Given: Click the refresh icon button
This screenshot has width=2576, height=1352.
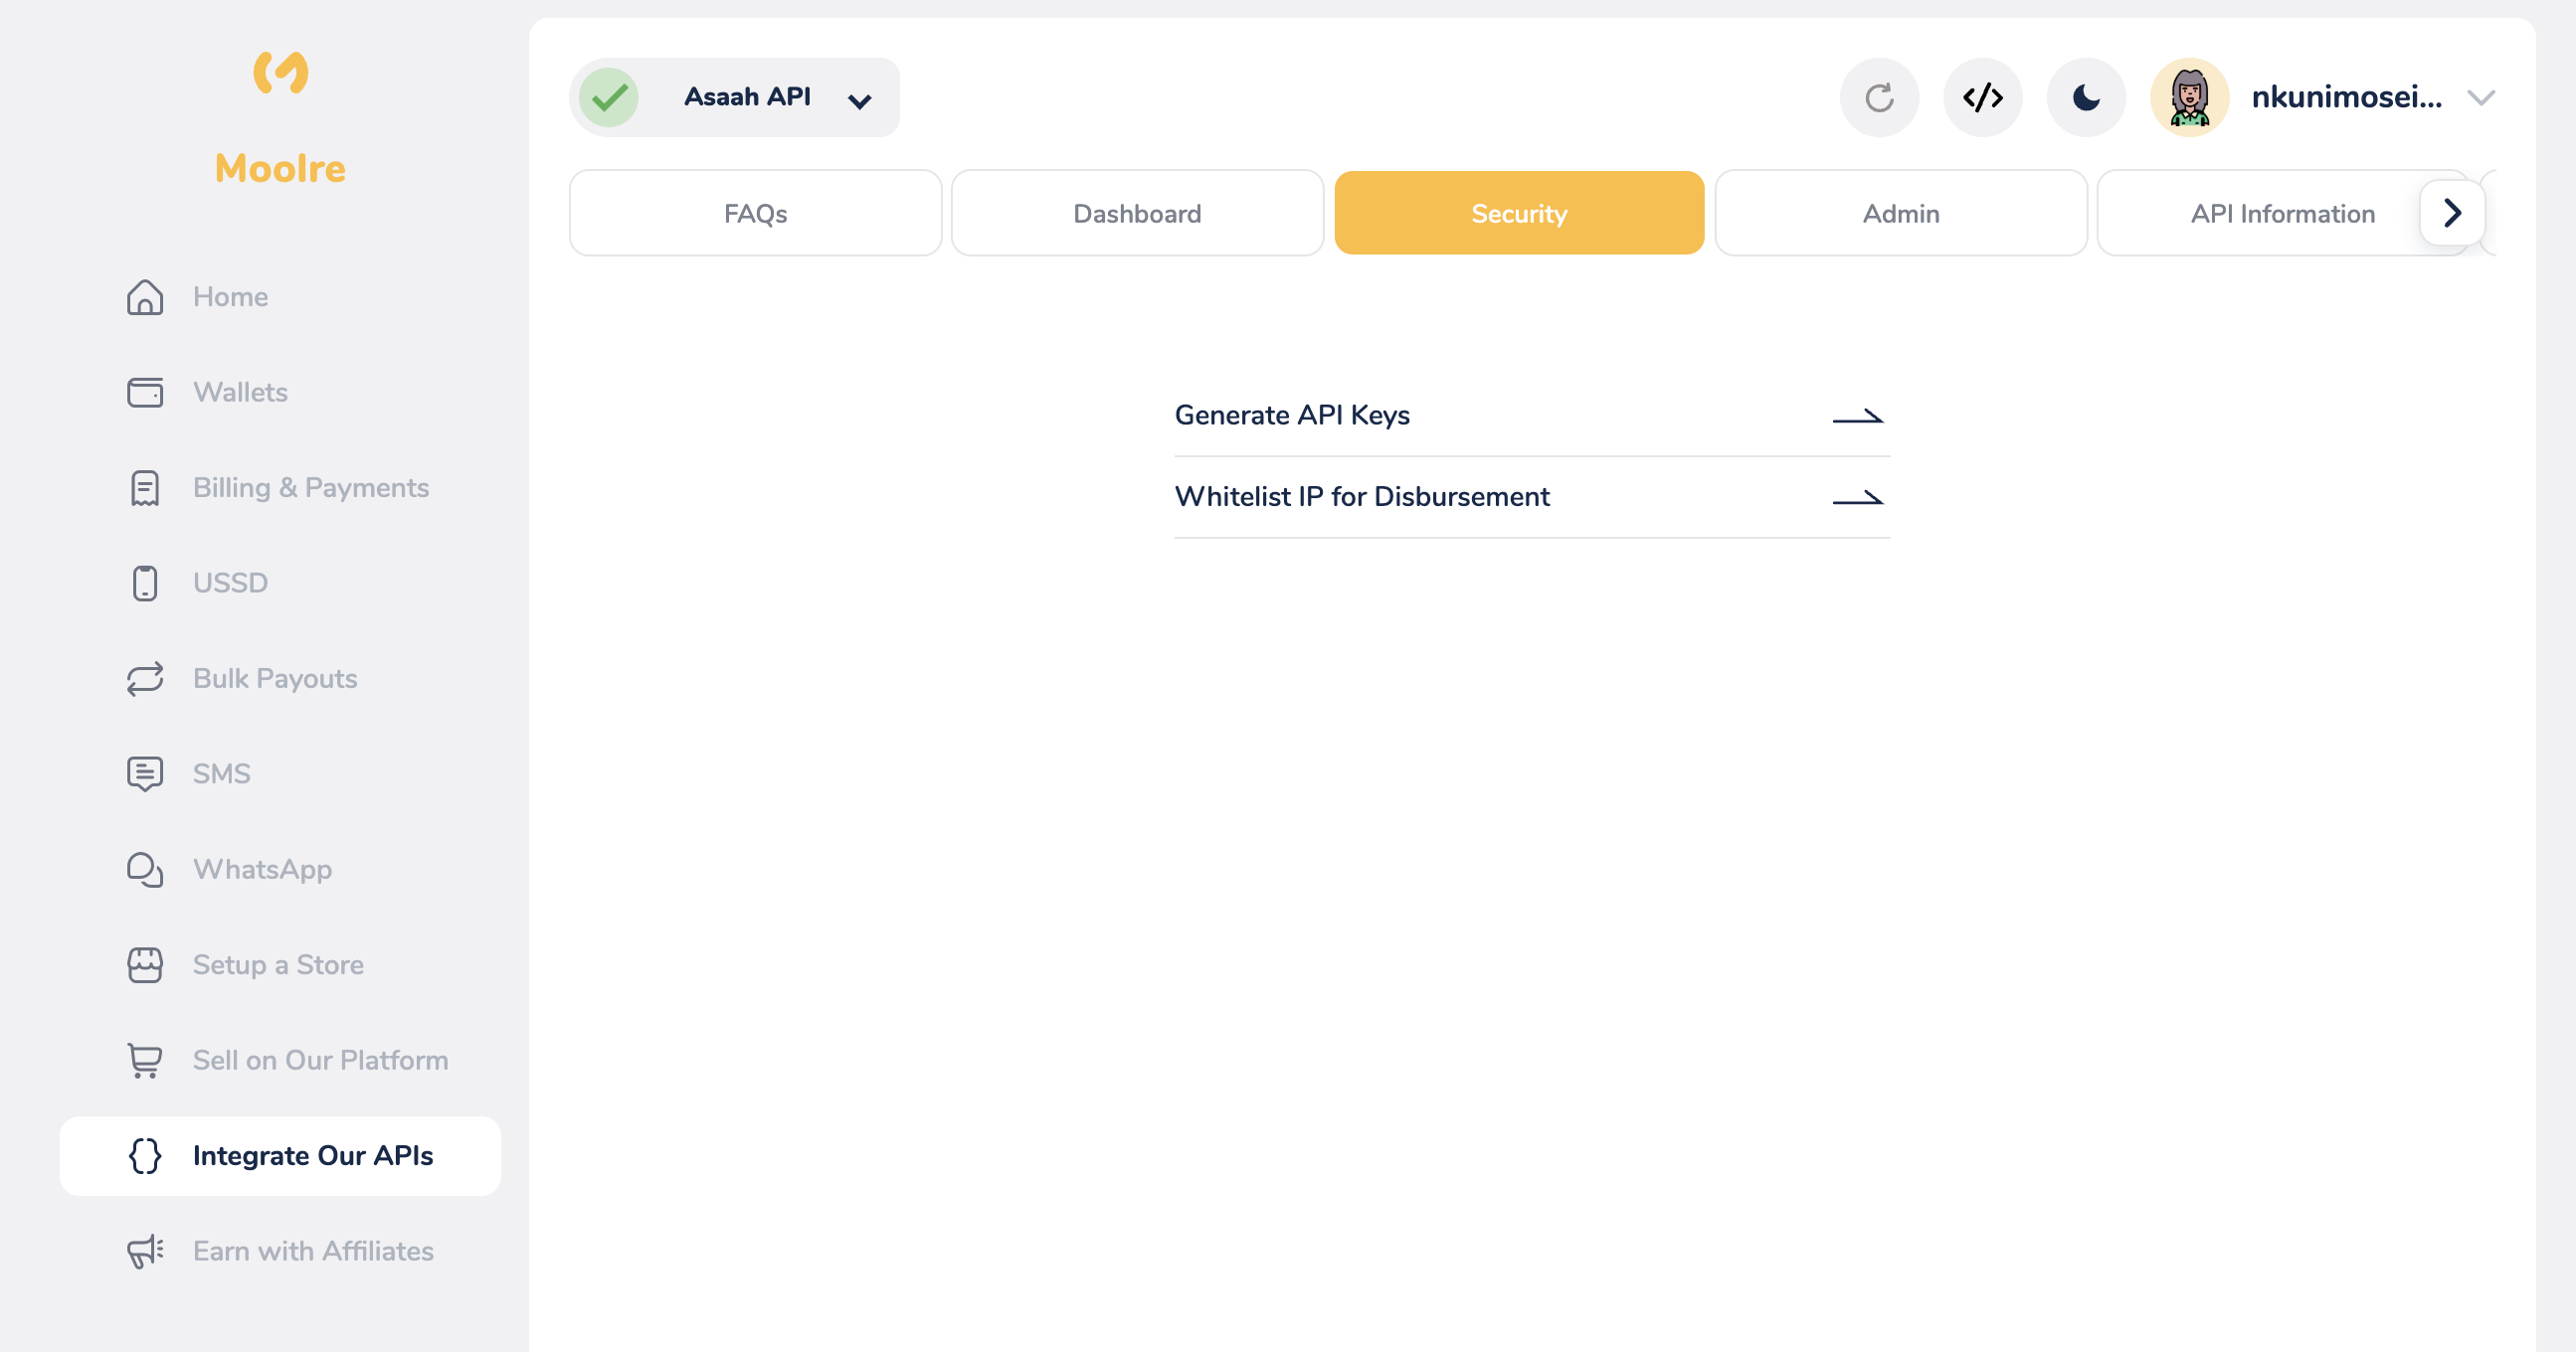Looking at the screenshot, I should coord(1879,97).
